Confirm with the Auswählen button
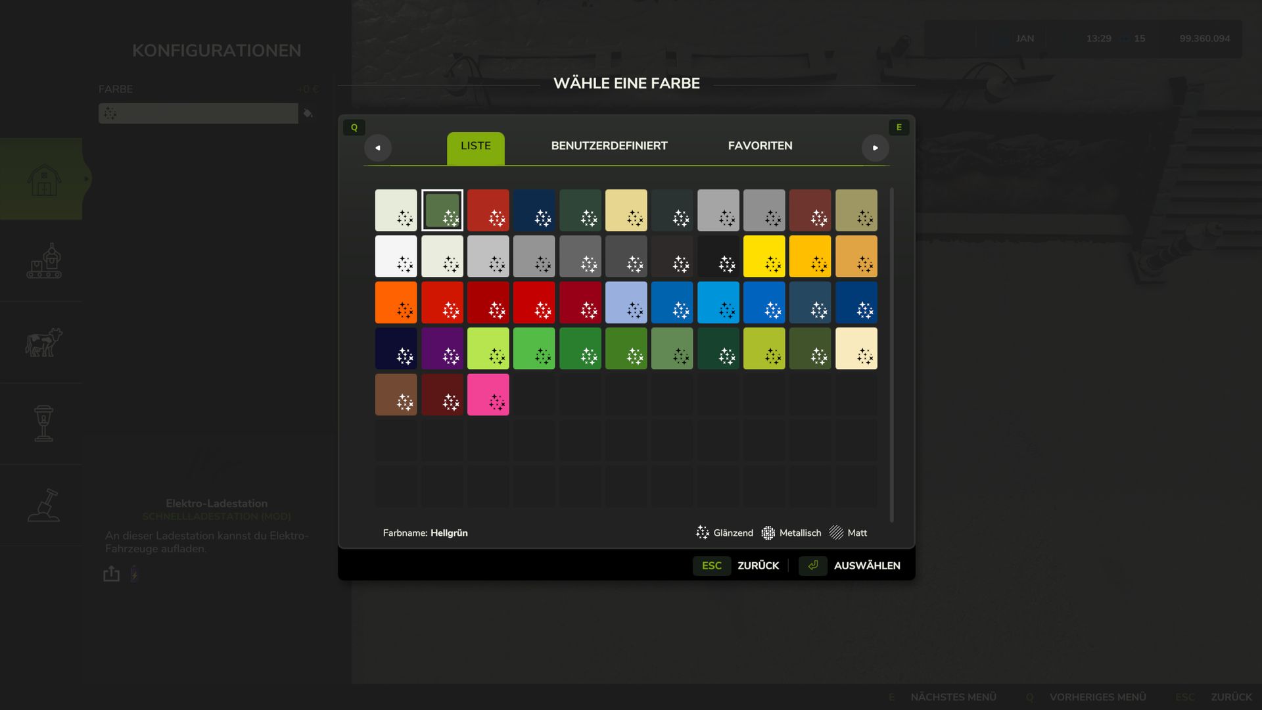 coord(850,566)
